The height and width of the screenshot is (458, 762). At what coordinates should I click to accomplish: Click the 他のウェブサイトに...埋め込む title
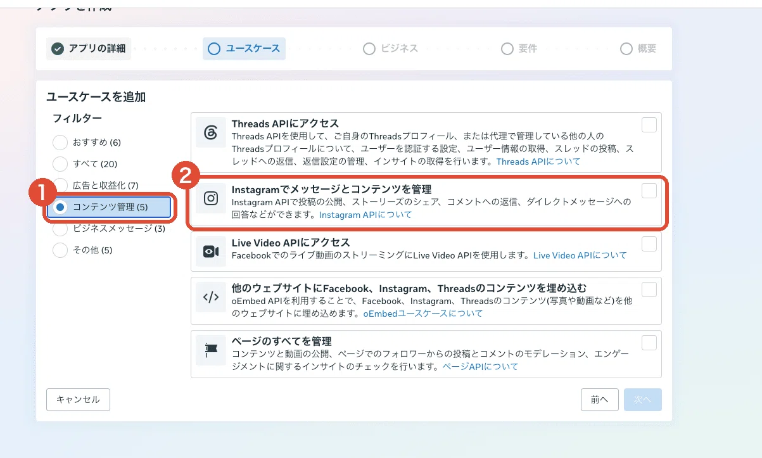[409, 288]
